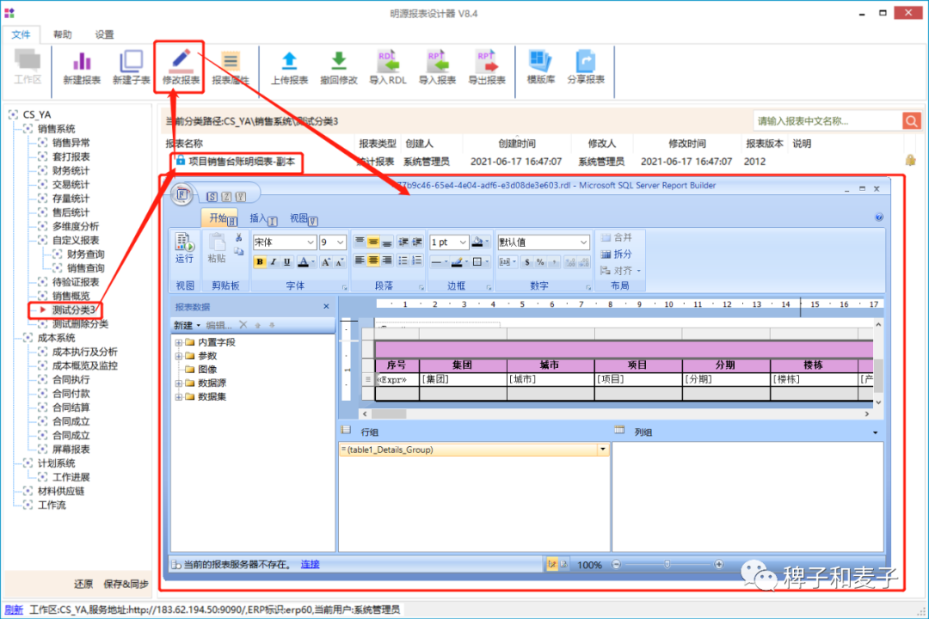Revert changes using 撤回修改 icon
Viewport: 929px width, 619px height.
click(x=338, y=68)
